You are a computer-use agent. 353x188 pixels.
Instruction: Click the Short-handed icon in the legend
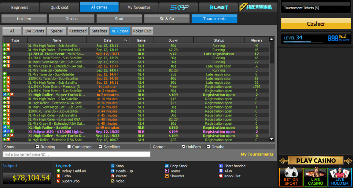(221, 166)
